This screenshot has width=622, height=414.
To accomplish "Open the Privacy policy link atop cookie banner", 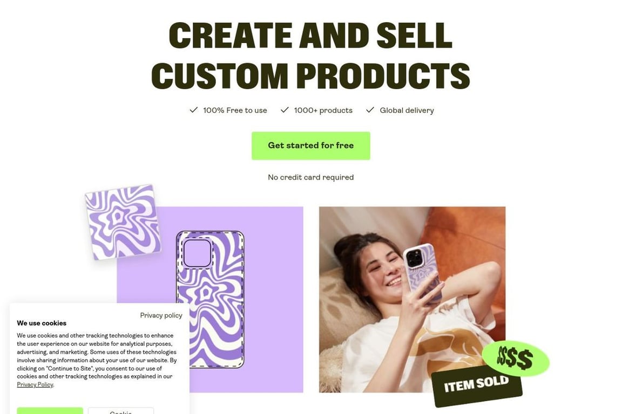I will point(161,315).
